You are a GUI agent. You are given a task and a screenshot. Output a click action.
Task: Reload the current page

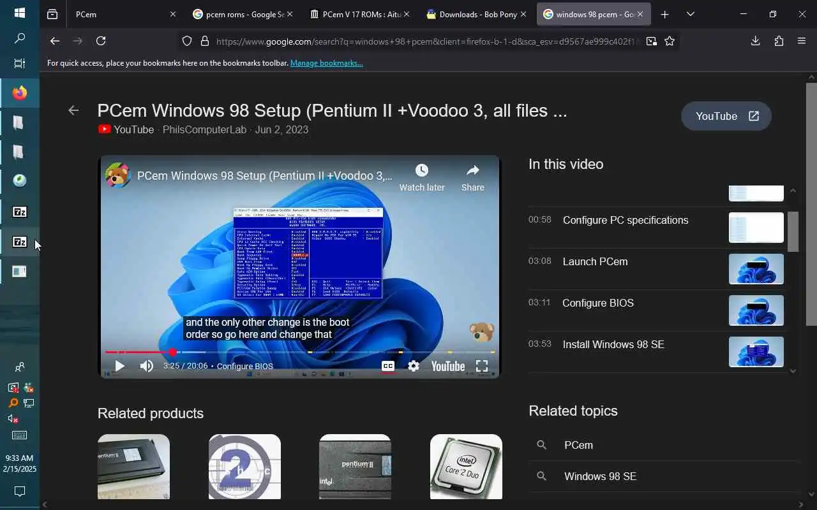101,41
